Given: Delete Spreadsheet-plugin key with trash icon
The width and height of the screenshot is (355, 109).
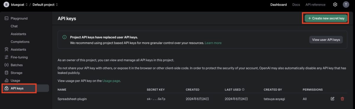Looking at the screenshot, I should 342,99.
